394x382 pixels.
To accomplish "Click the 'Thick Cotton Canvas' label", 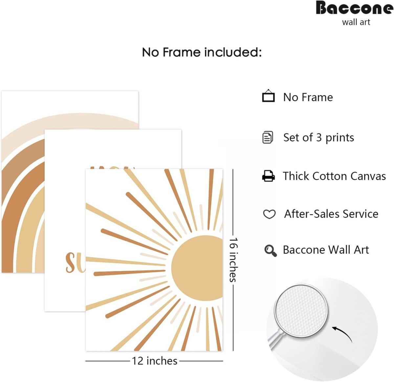I will click(334, 176).
